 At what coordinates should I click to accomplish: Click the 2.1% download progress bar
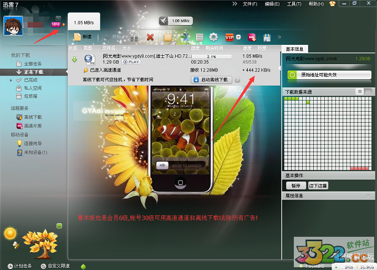[x=212, y=56]
